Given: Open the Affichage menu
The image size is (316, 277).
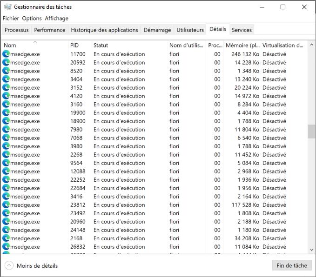Looking at the screenshot, I should (56, 18).
